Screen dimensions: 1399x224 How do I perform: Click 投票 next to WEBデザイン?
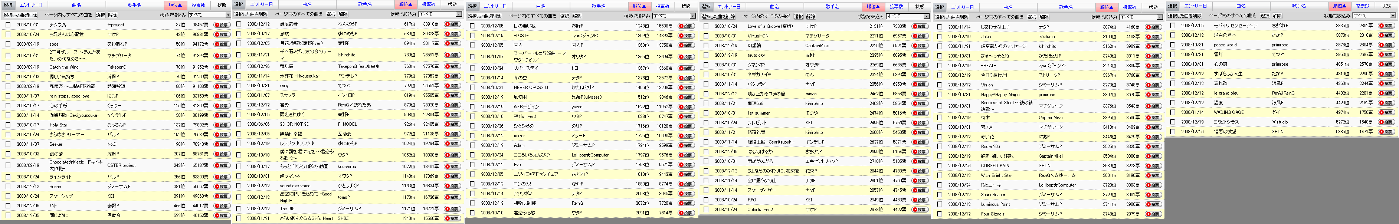[x=686, y=107]
